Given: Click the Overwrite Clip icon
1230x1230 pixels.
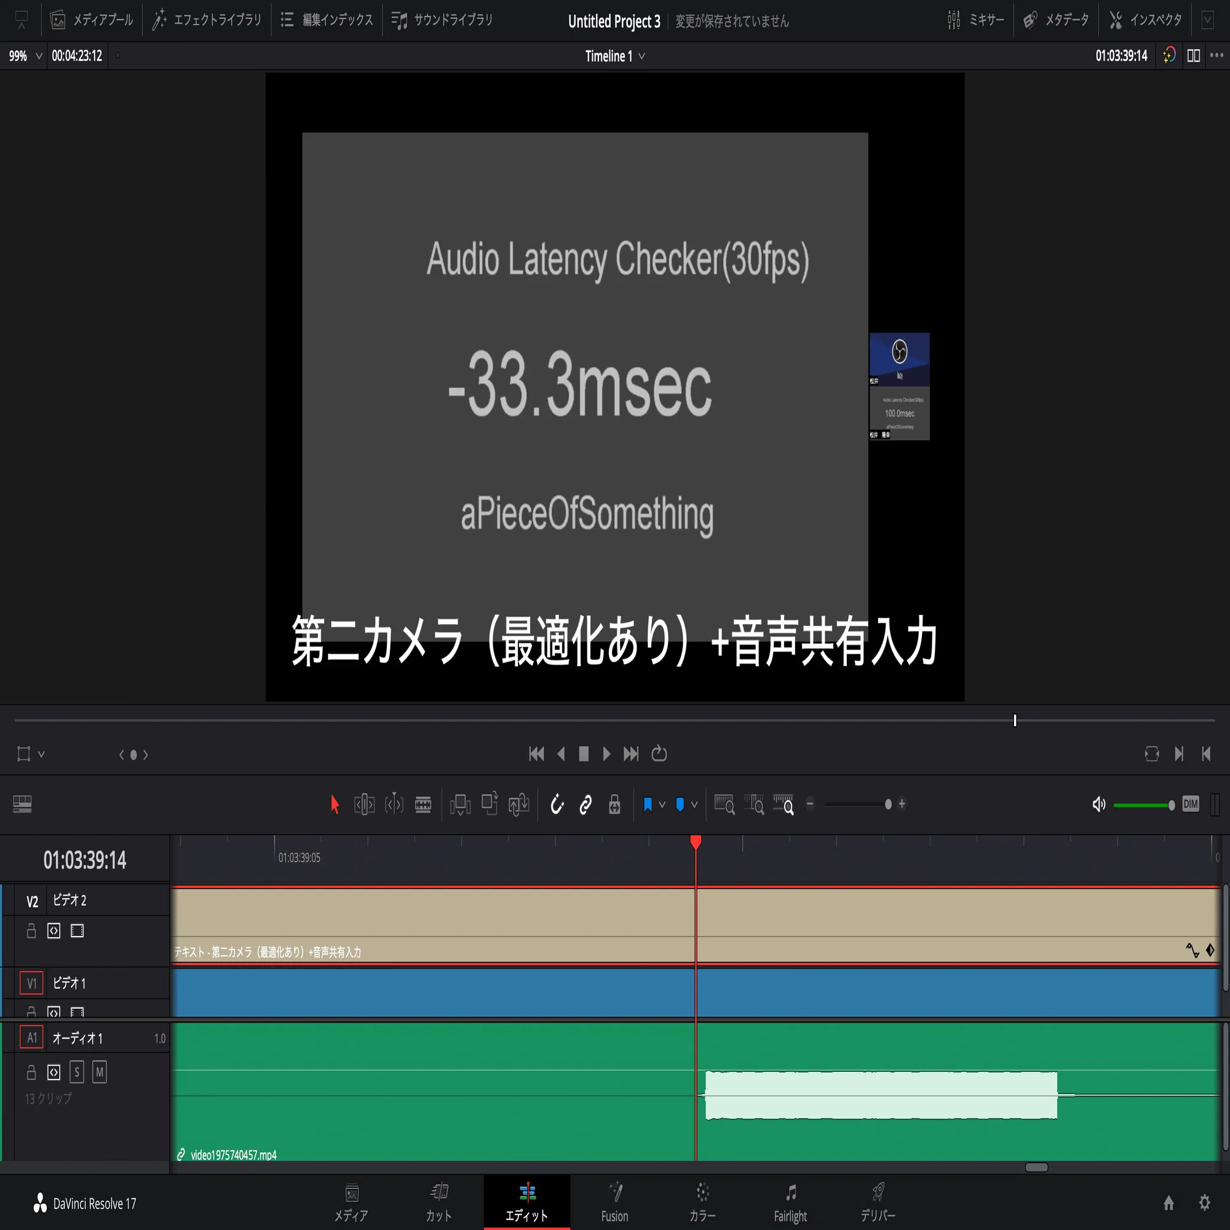Looking at the screenshot, I should coord(490,803).
